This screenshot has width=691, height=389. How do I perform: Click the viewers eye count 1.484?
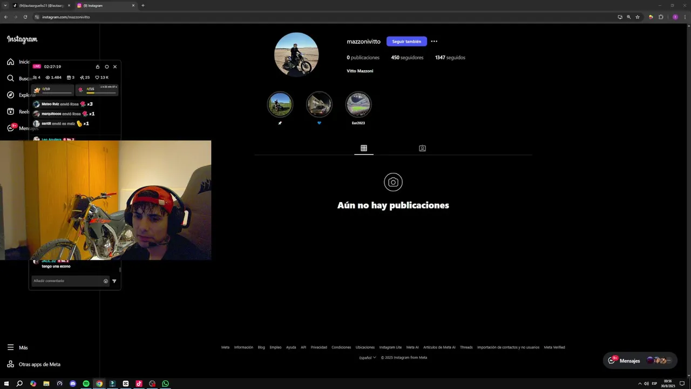click(53, 77)
